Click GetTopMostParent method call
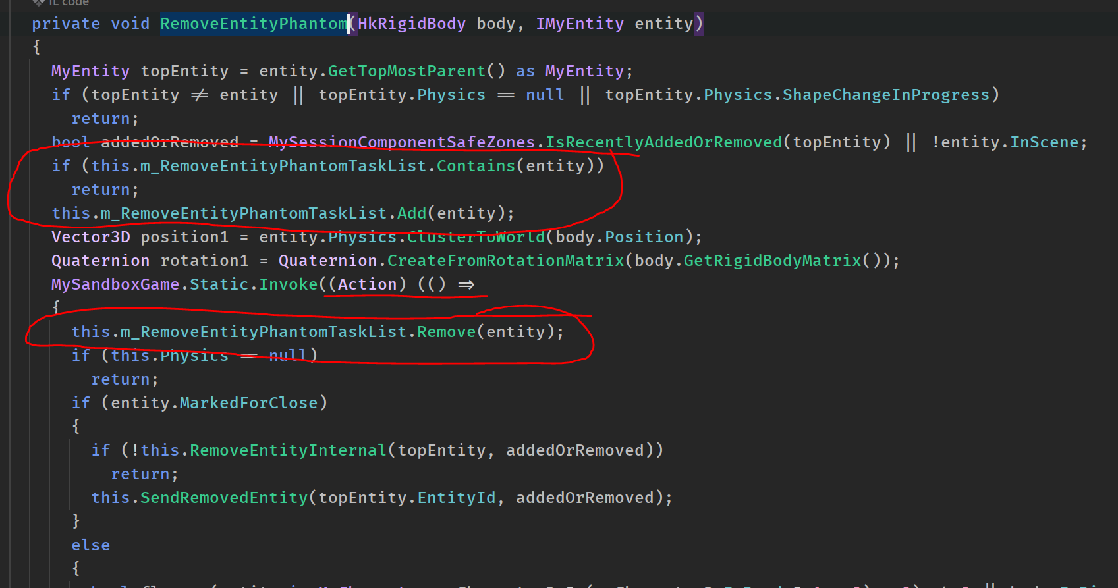 [406, 71]
